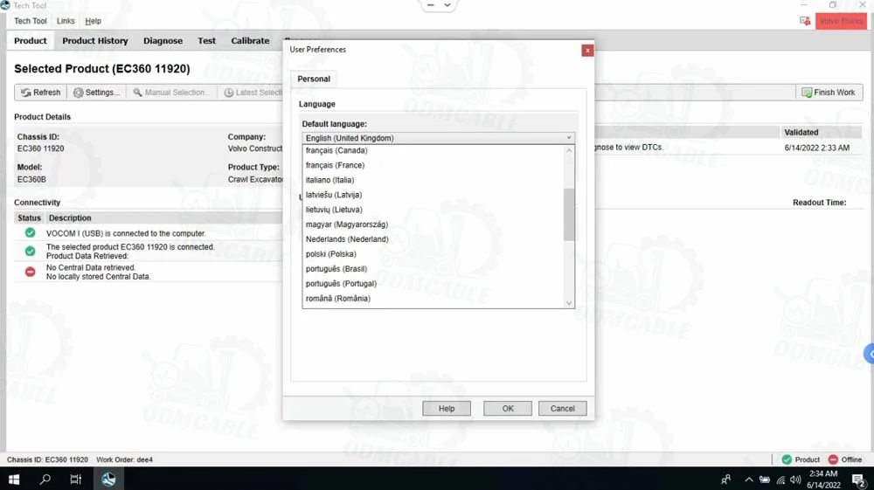874x490 pixels.
Task: Click red icon for No Central Data
Action: (30, 272)
